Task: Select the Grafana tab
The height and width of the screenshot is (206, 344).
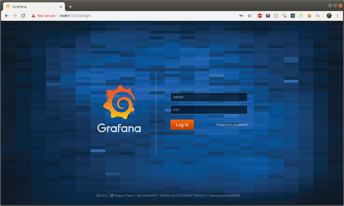Action: (x=34, y=7)
